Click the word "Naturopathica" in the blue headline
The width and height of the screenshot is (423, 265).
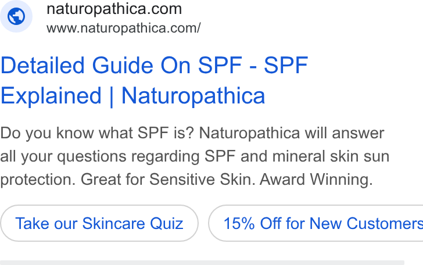tap(193, 96)
